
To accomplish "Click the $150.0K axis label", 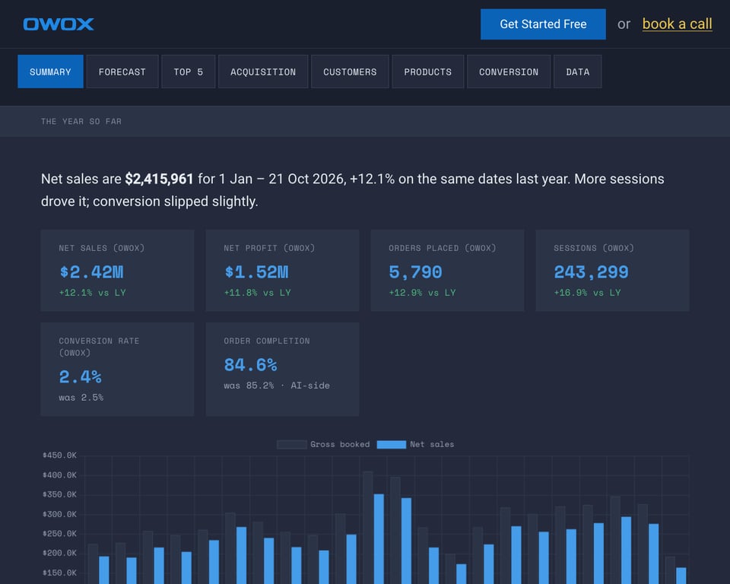I will pyautogui.click(x=59, y=573).
